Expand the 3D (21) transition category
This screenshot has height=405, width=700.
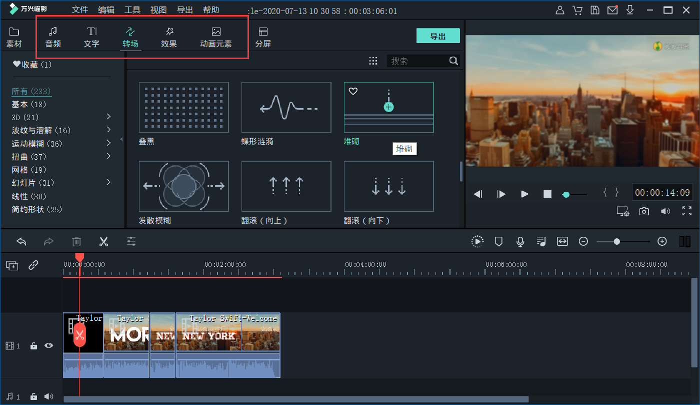[x=108, y=117]
